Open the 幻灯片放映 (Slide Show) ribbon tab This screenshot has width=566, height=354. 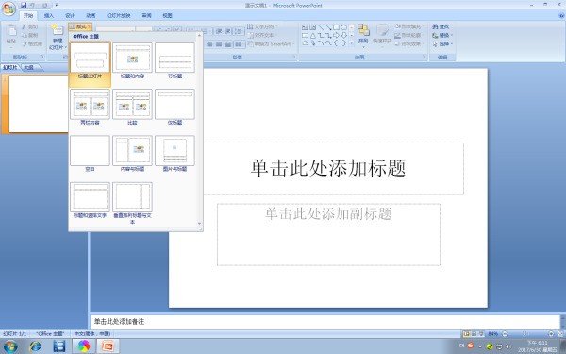(x=119, y=15)
